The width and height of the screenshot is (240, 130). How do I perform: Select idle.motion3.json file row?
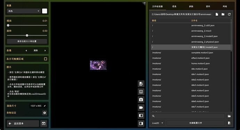tap(191, 69)
